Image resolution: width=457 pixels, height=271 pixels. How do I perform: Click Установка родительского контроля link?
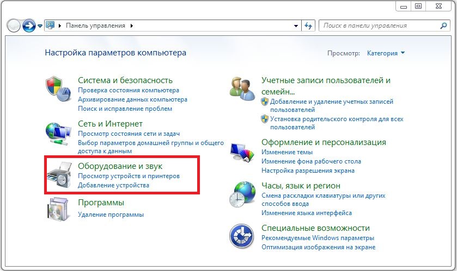337,123
